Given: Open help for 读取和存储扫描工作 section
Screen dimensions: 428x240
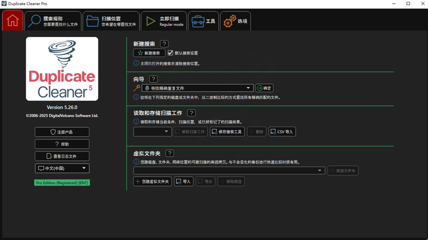Looking at the screenshot, I should 191,113.
